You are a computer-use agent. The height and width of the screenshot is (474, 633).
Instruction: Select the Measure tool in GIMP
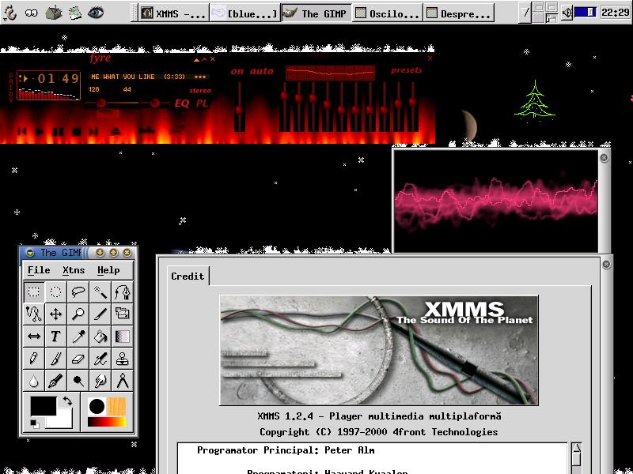pos(123,380)
